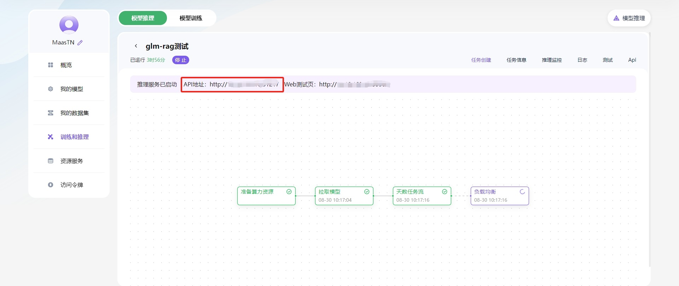679x286 pixels.
Task: Select the 准备算力资源 workflow node
Action: (266, 196)
